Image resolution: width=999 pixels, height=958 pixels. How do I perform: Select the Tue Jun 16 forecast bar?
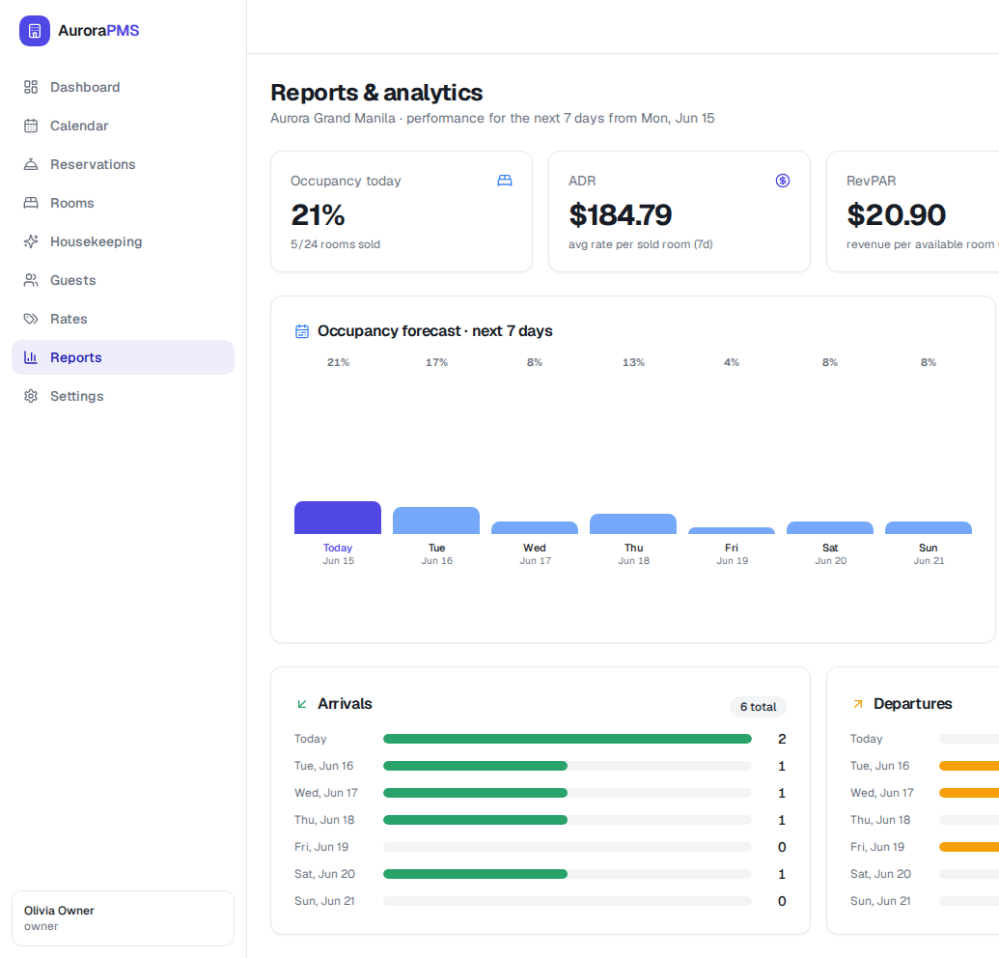[436, 521]
